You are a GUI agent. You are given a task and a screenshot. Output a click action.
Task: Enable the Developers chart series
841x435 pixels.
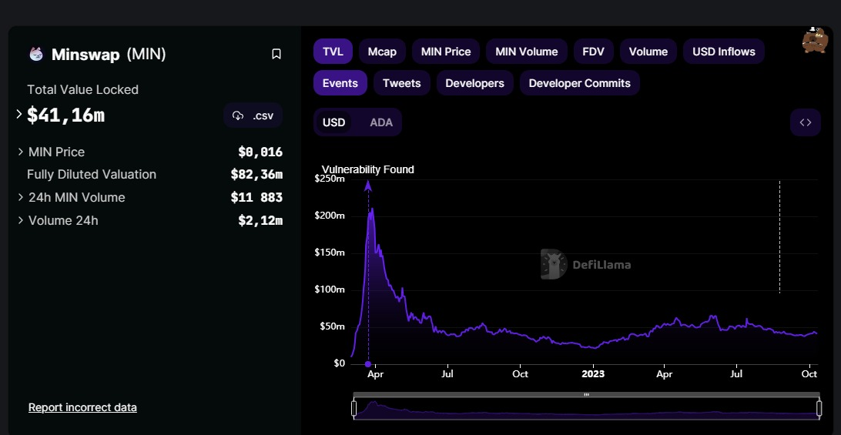click(474, 83)
